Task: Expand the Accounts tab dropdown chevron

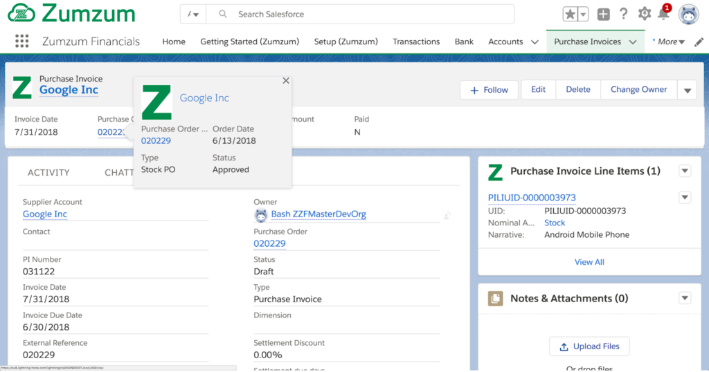Action: 535,42
